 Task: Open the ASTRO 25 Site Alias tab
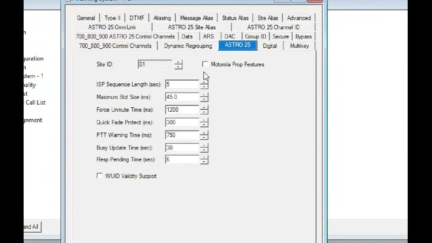point(192,27)
